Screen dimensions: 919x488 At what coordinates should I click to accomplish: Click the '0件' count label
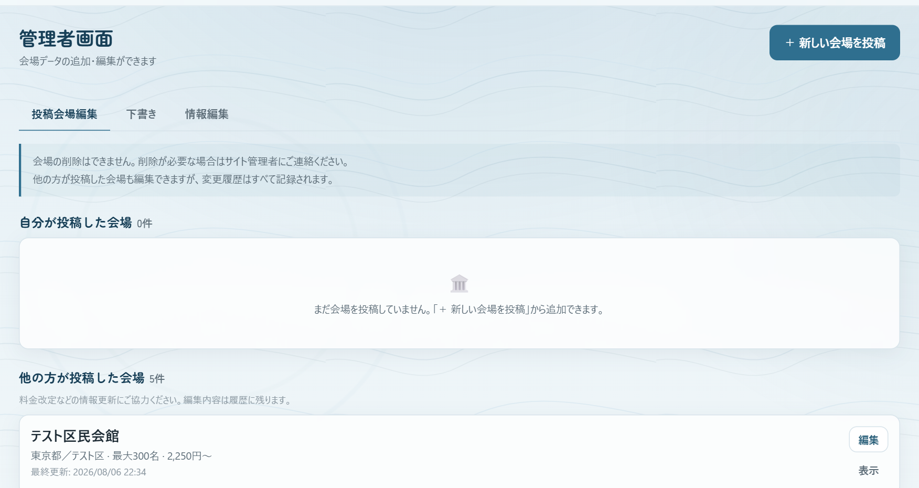coord(144,224)
